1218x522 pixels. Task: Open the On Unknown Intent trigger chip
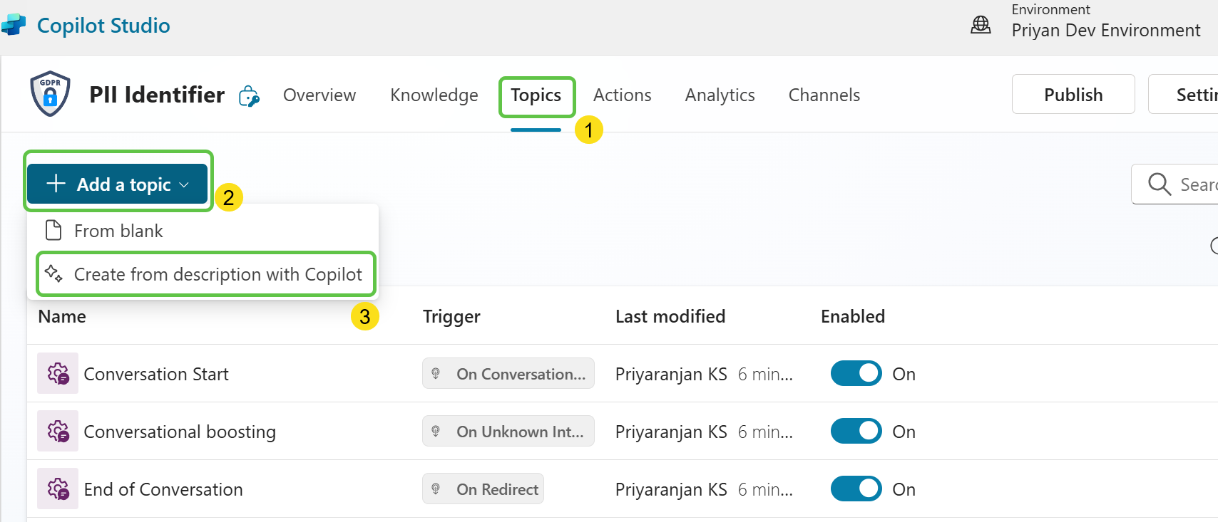(x=508, y=431)
